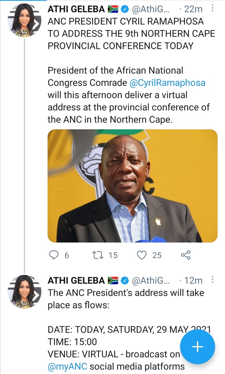Click the 22m timestamp
This screenshot has width=225, height=374.
[193, 9]
